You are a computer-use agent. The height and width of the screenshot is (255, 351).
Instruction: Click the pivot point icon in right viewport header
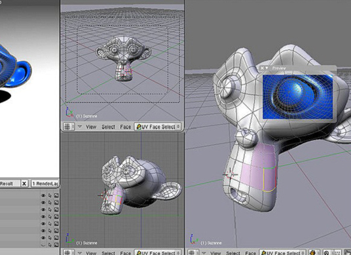[327, 253]
